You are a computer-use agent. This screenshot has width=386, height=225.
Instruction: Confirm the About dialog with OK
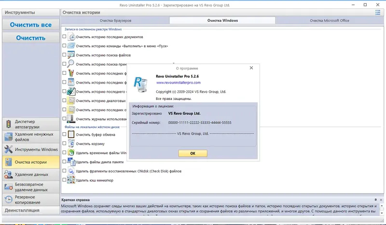click(x=193, y=153)
